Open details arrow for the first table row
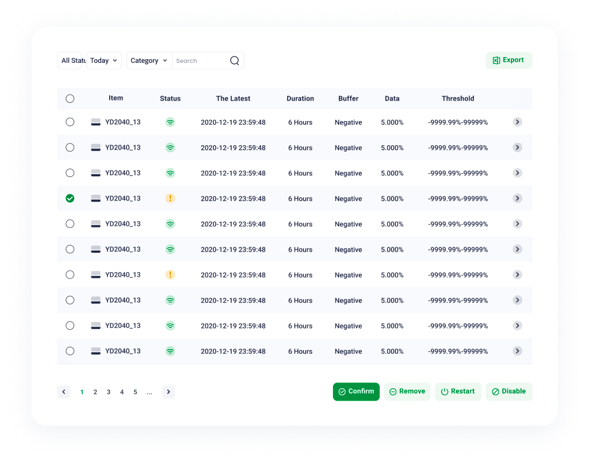 point(517,122)
